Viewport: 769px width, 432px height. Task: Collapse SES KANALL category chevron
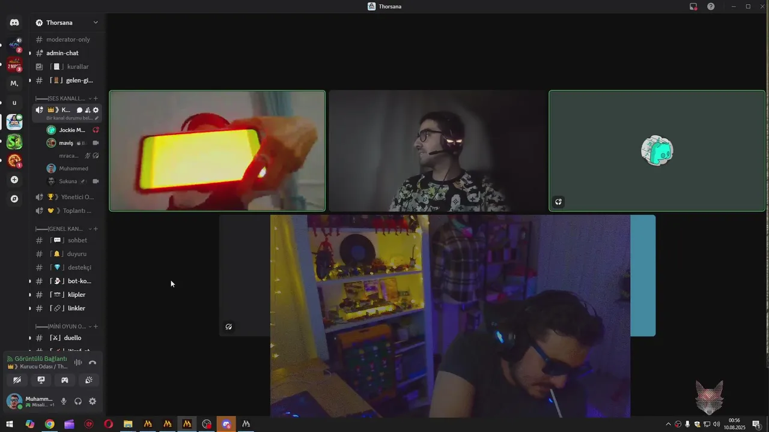90,98
